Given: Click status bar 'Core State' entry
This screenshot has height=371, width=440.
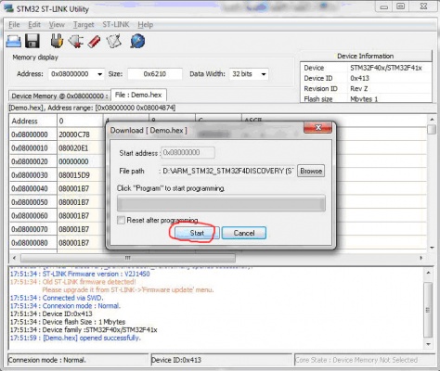Looking at the screenshot, I should [x=356, y=360].
